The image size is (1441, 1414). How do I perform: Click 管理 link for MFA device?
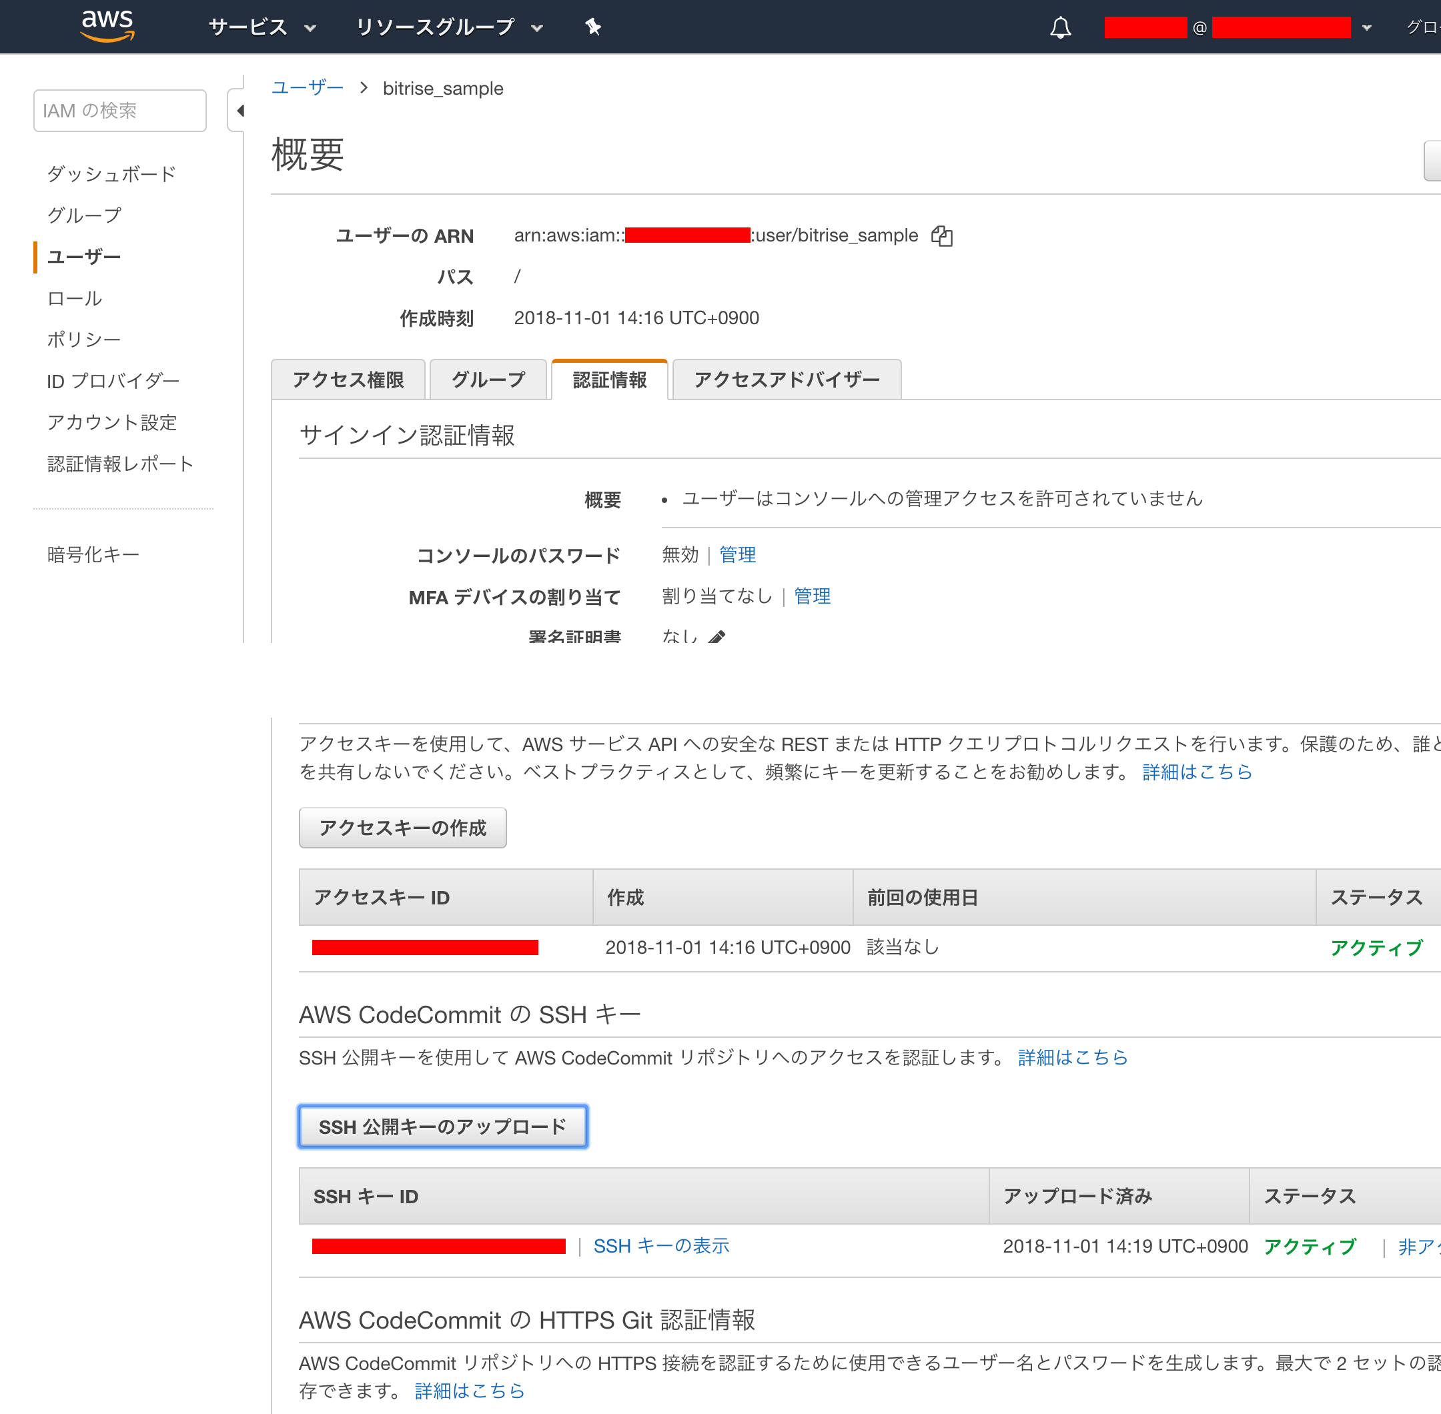812,596
